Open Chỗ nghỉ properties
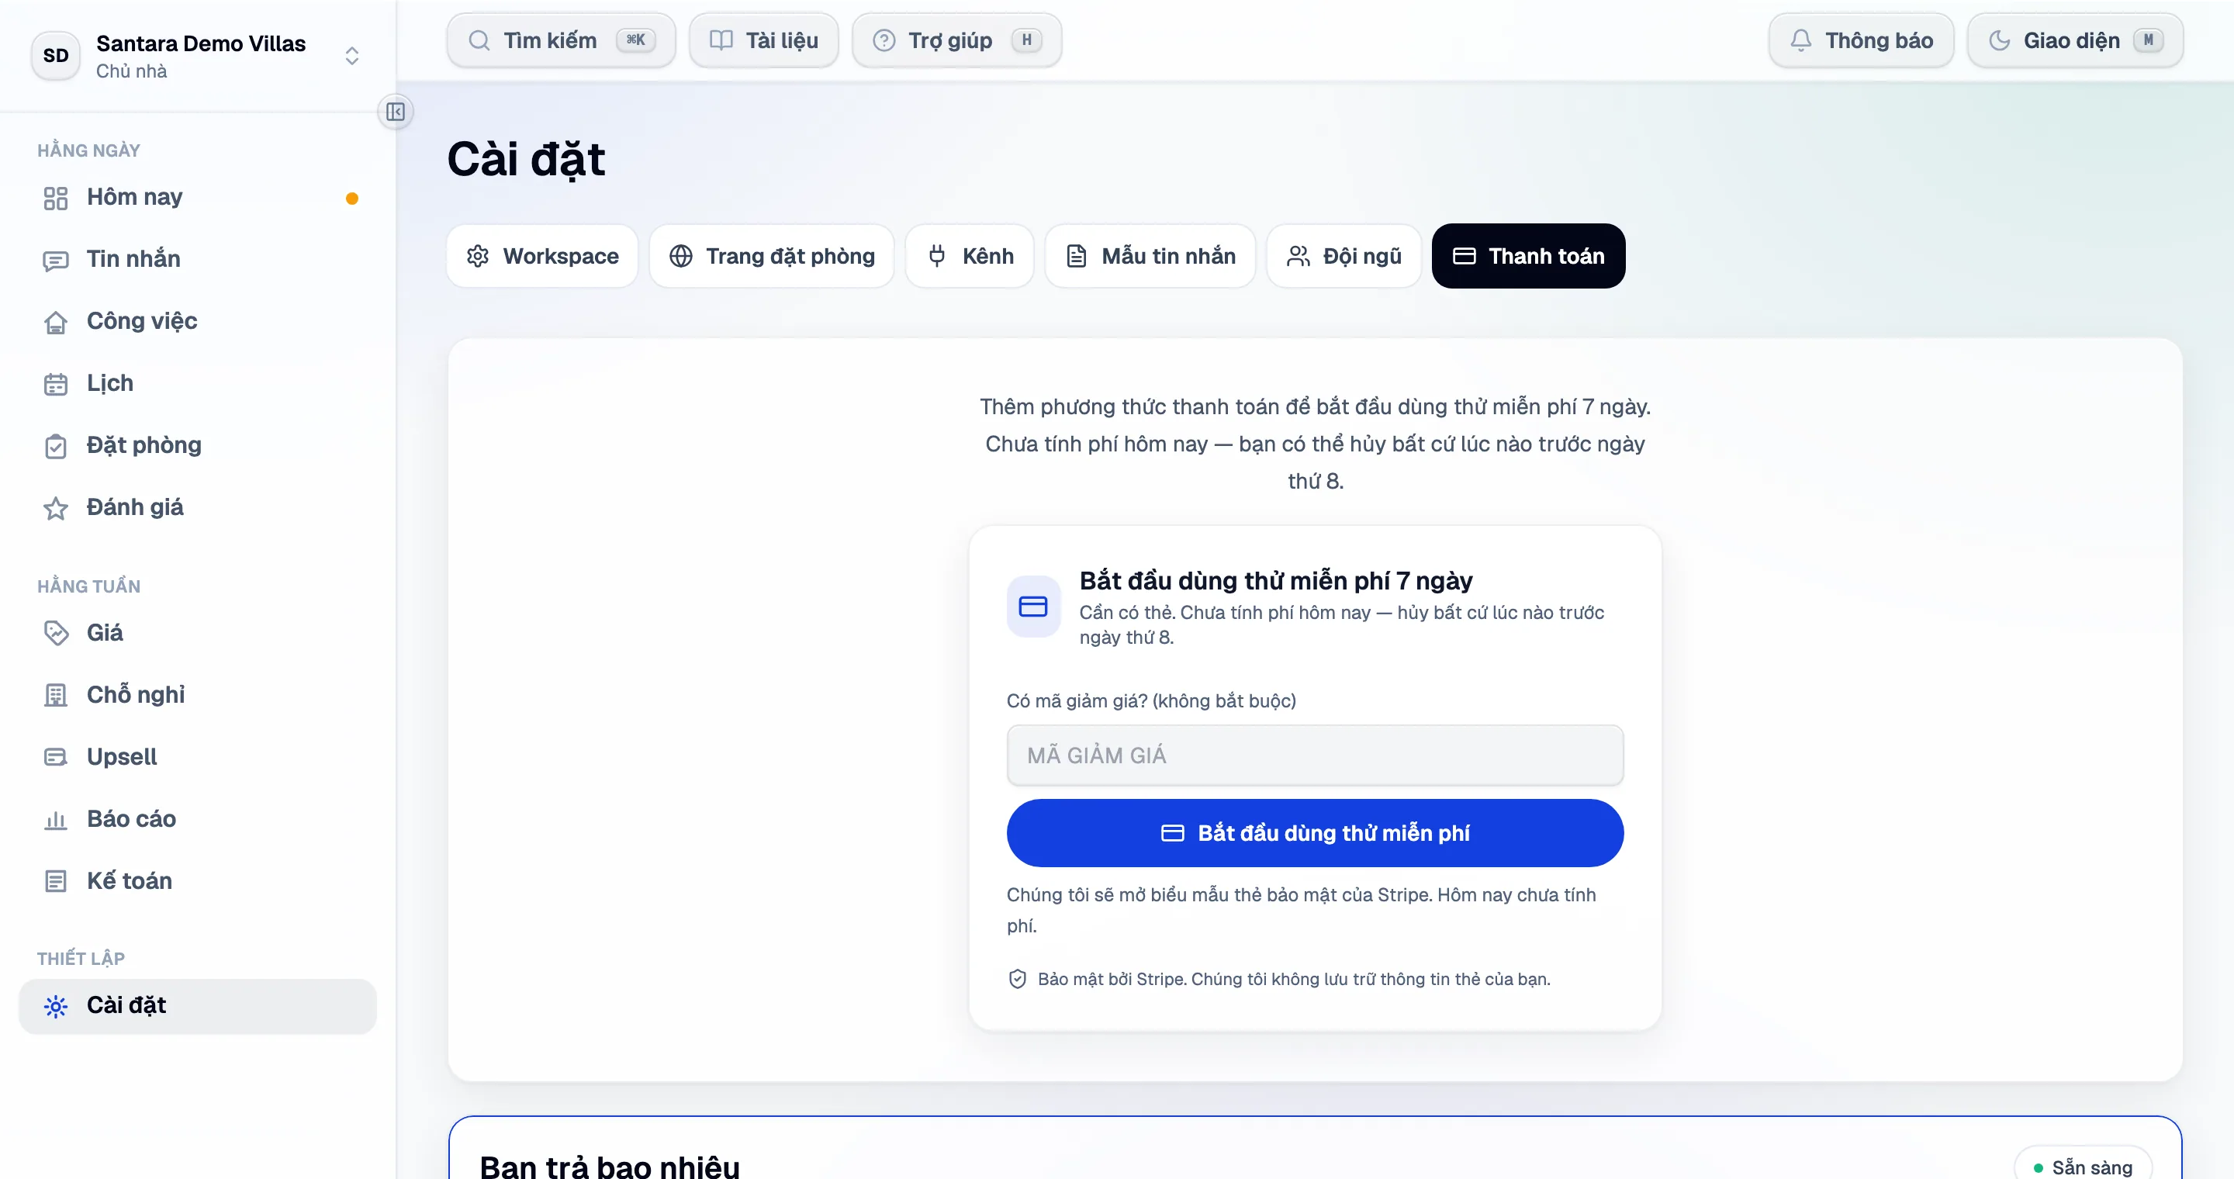 (198, 695)
